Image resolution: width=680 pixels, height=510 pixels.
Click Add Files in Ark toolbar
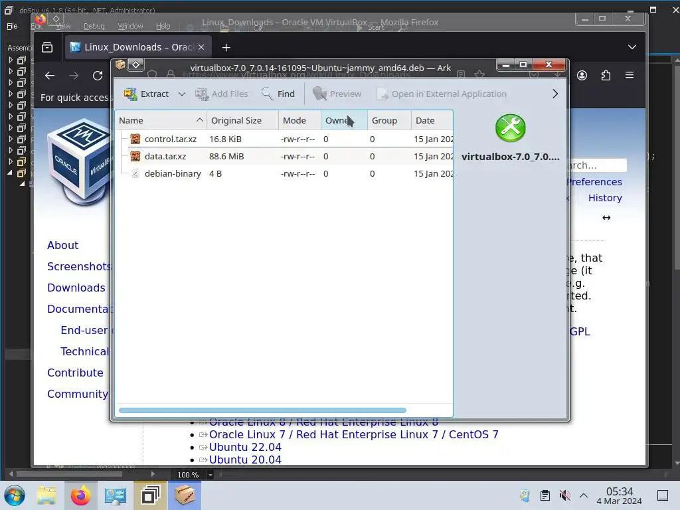point(221,94)
